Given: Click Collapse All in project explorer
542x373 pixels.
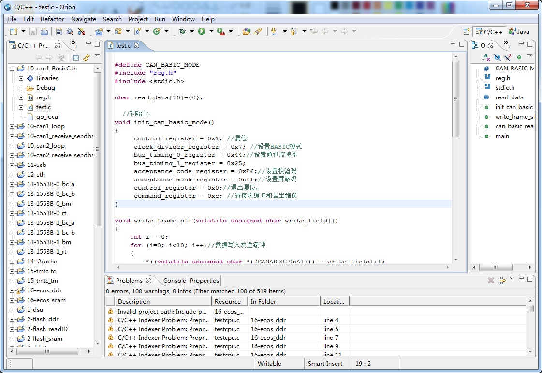Looking at the screenshot, I should tap(75, 57).
